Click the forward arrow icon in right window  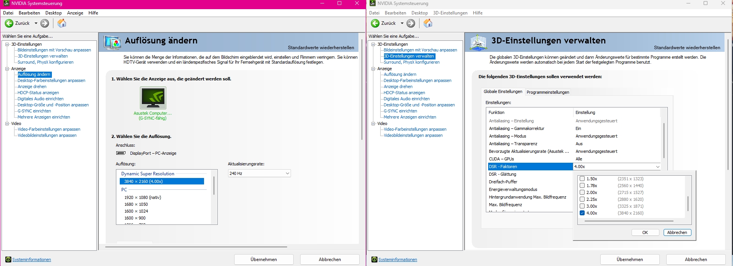(411, 23)
